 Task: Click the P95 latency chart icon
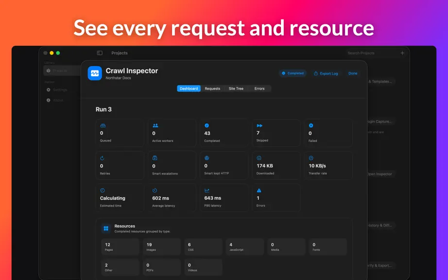[x=207, y=190]
